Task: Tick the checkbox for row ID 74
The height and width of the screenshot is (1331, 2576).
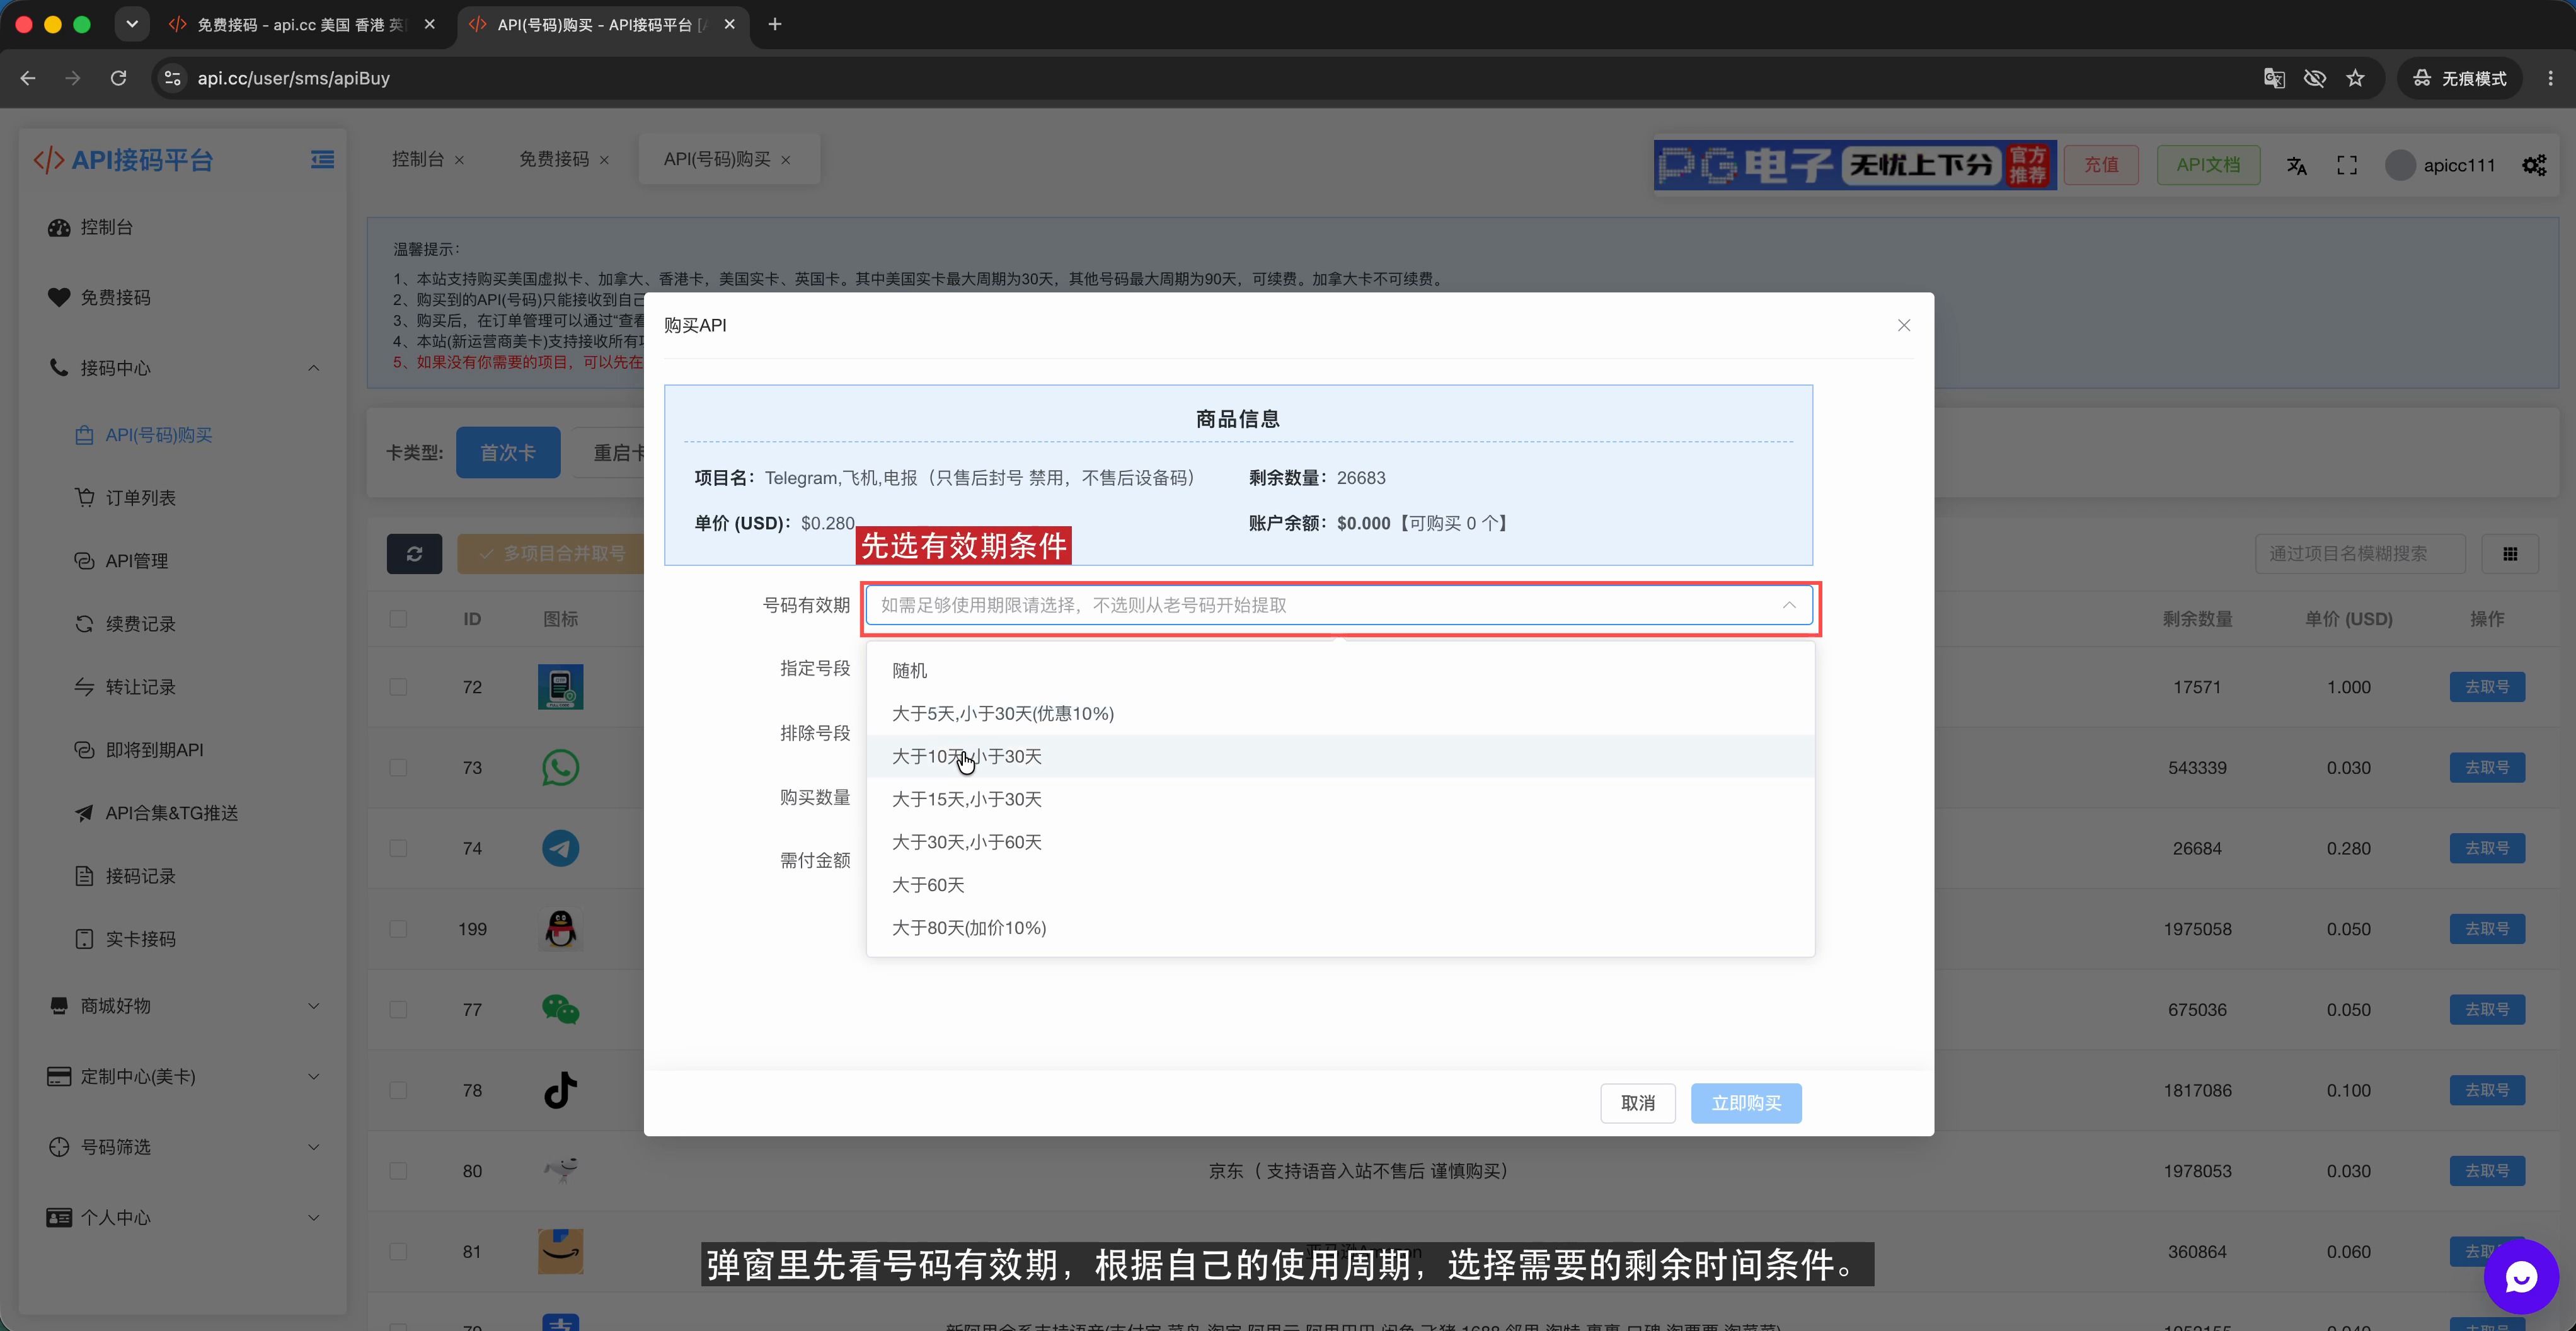Action: click(x=398, y=848)
